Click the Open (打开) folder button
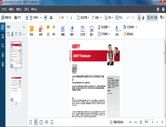166x127 pixels. coord(18,18)
